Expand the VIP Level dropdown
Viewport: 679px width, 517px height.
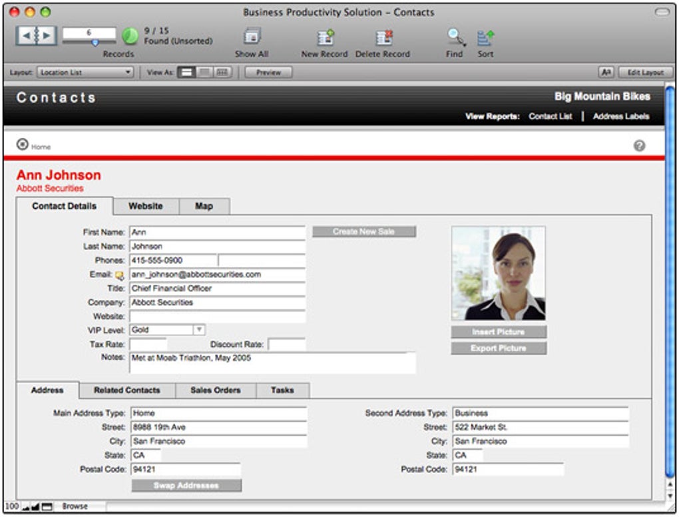pyautogui.click(x=198, y=330)
